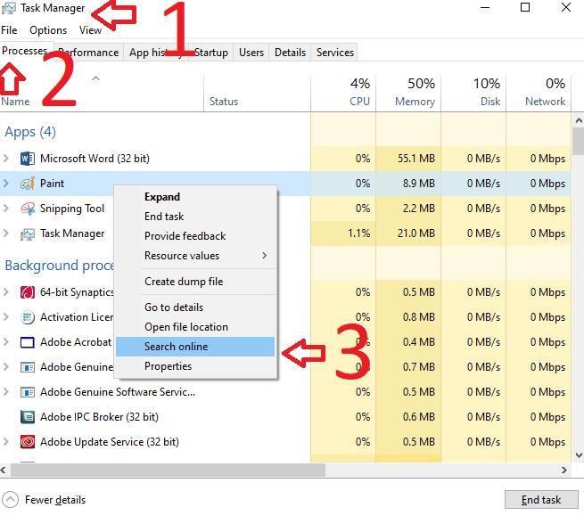
Task: Click the Task Manager title bar icon
Action: pos(9,8)
